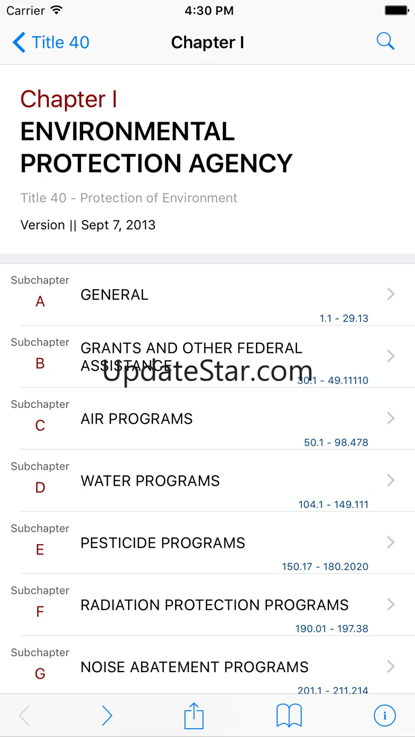This screenshot has width=415, height=737.
Task: Tap the battery indicator in status bar
Action: [x=396, y=11]
